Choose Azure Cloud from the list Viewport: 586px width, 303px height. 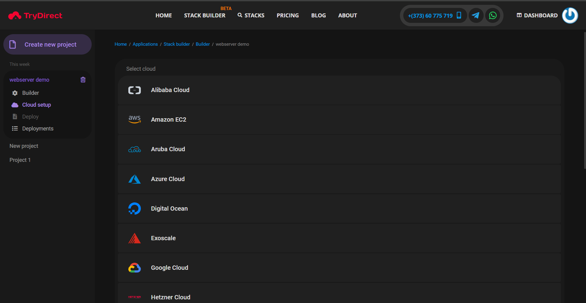coord(168,179)
